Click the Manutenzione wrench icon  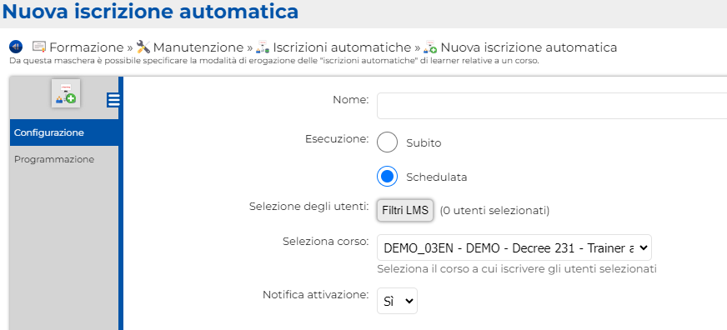click(x=143, y=47)
